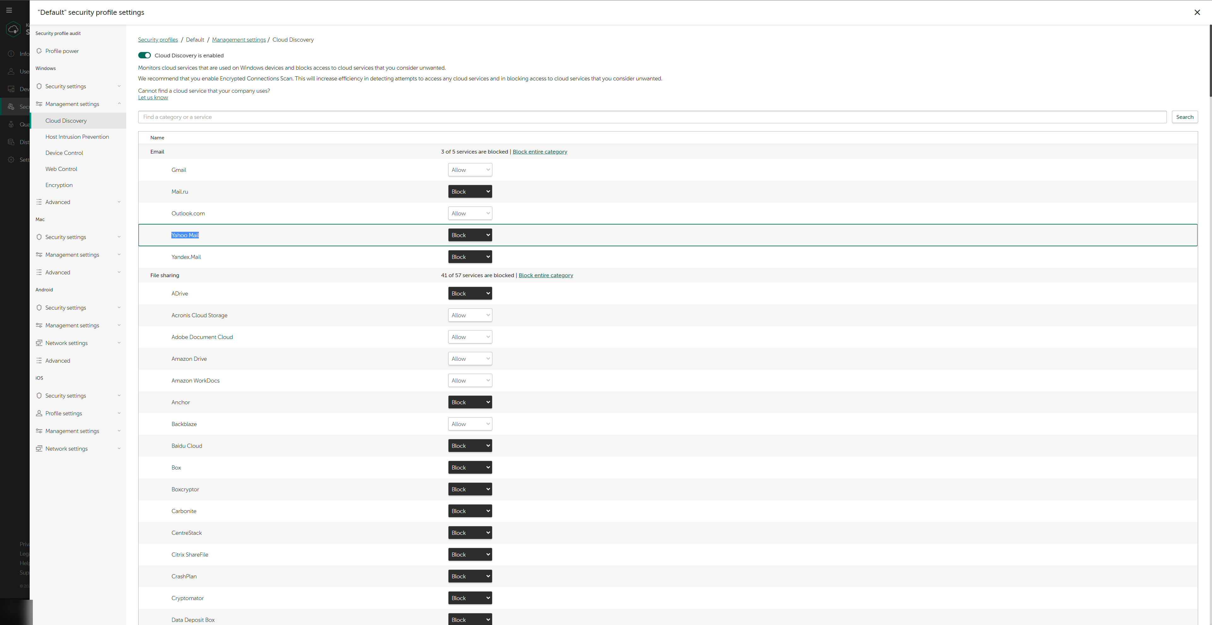Open the Gmail Allow dropdown

(x=470, y=170)
